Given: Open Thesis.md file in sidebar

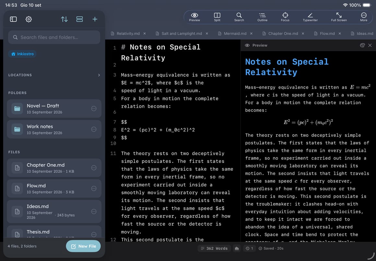Looking at the screenshot, I should click(54, 232).
